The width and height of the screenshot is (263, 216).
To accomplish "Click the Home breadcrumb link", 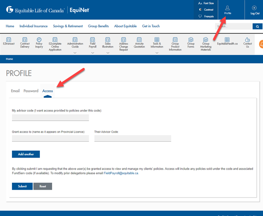I will tap(9, 59).
